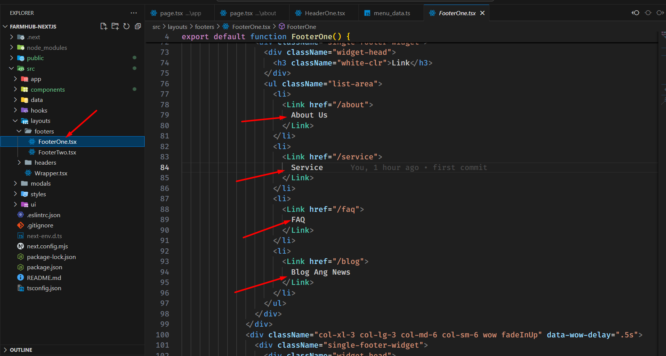
Task: Open package.json in the Explorer
Action: click(x=45, y=267)
